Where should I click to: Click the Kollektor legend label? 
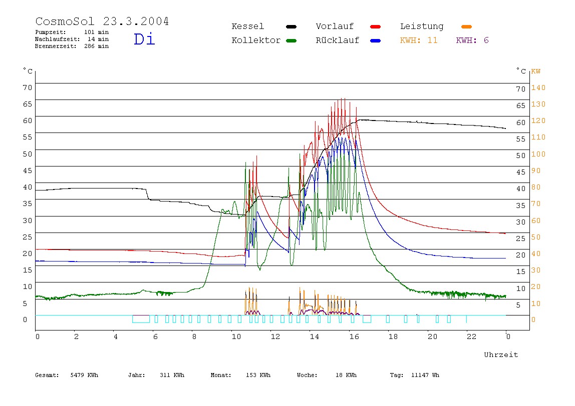(x=255, y=40)
